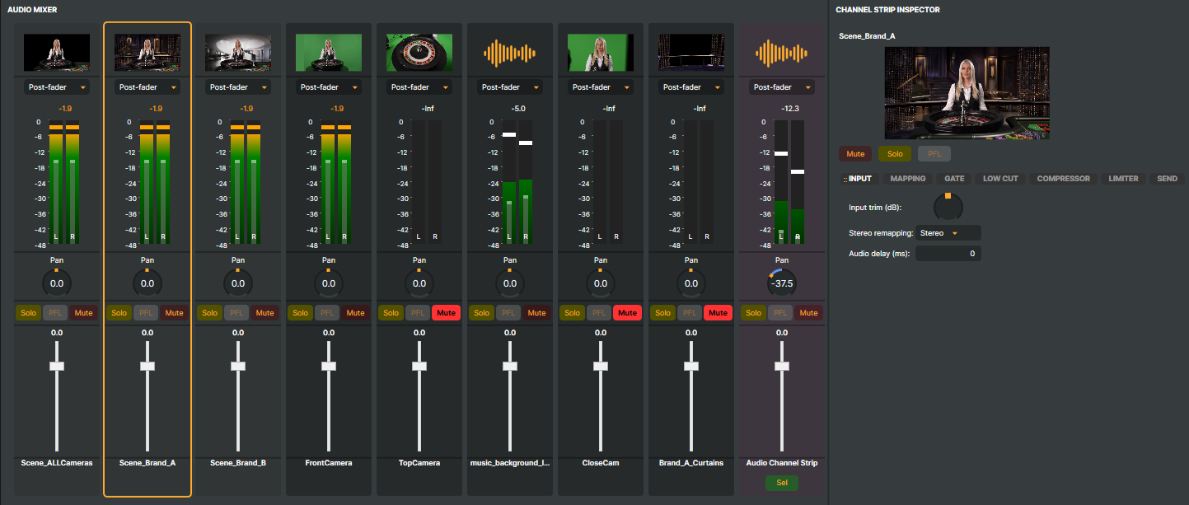Open Post-fader dropdown on Scene_Brand_A

pyautogui.click(x=147, y=87)
